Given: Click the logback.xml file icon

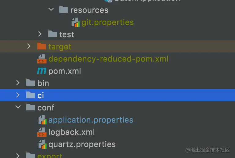Looking at the screenshot, I should coord(41,132).
